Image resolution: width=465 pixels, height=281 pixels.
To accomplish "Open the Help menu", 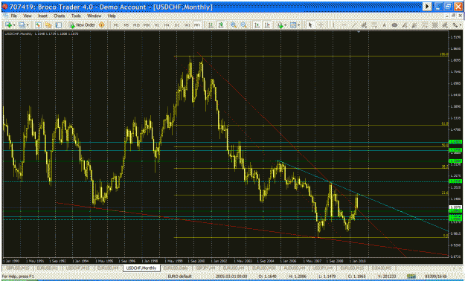I will point(112,16).
